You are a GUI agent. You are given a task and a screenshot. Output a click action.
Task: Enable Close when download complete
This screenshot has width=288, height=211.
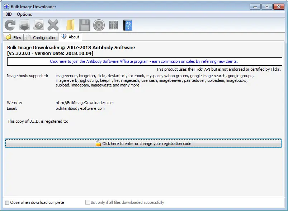pos(7,202)
